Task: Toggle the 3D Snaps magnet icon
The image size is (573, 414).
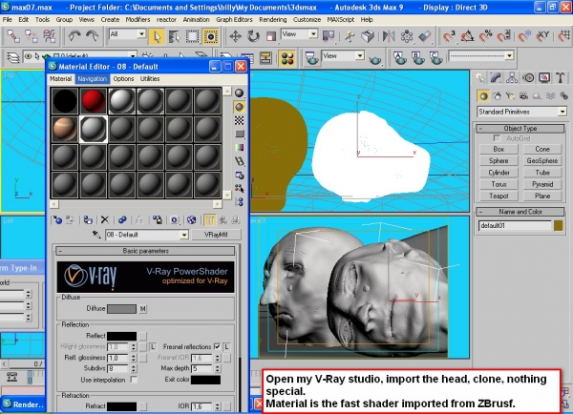Action: tap(449, 36)
